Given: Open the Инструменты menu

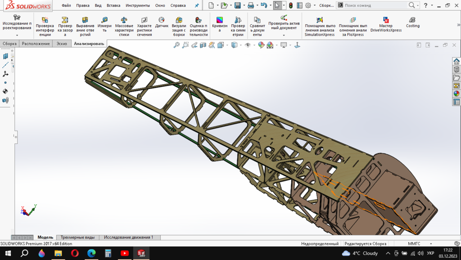Looking at the screenshot, I should 137,5.
